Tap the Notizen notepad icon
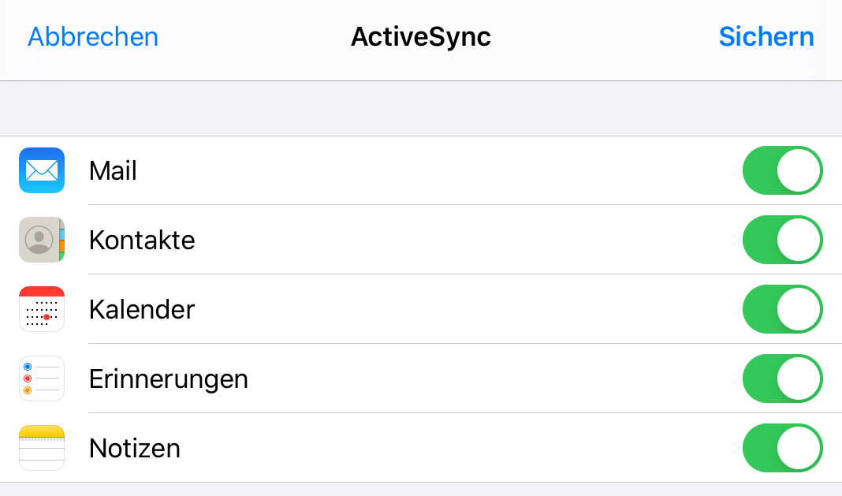842x496 pixels. tap(42, 448)
